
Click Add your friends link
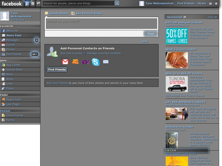pyautogui.click(x=57, y=83)
